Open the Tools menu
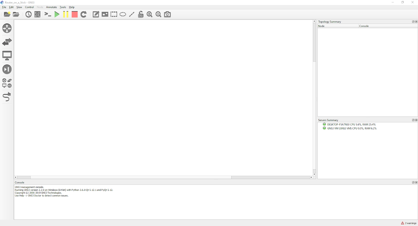Image resolution: width=418 pixels, height=226 pixels. tap(63, 7)
